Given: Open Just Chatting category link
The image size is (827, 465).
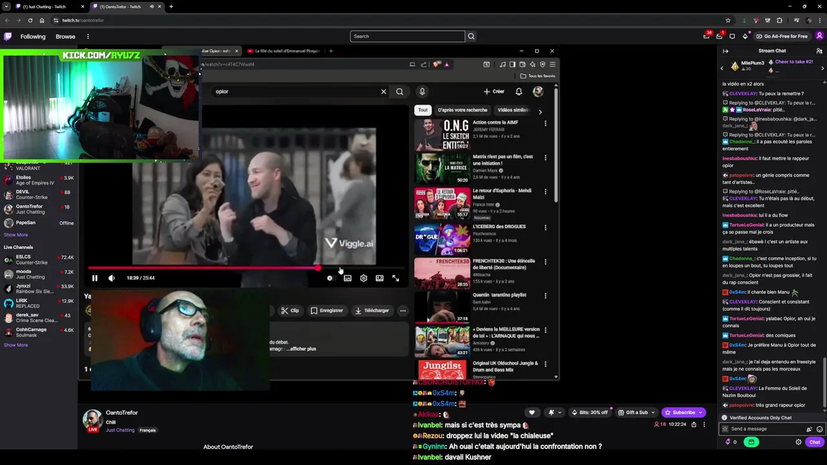Looking at the screenshot, I should (x=120, y=430).
